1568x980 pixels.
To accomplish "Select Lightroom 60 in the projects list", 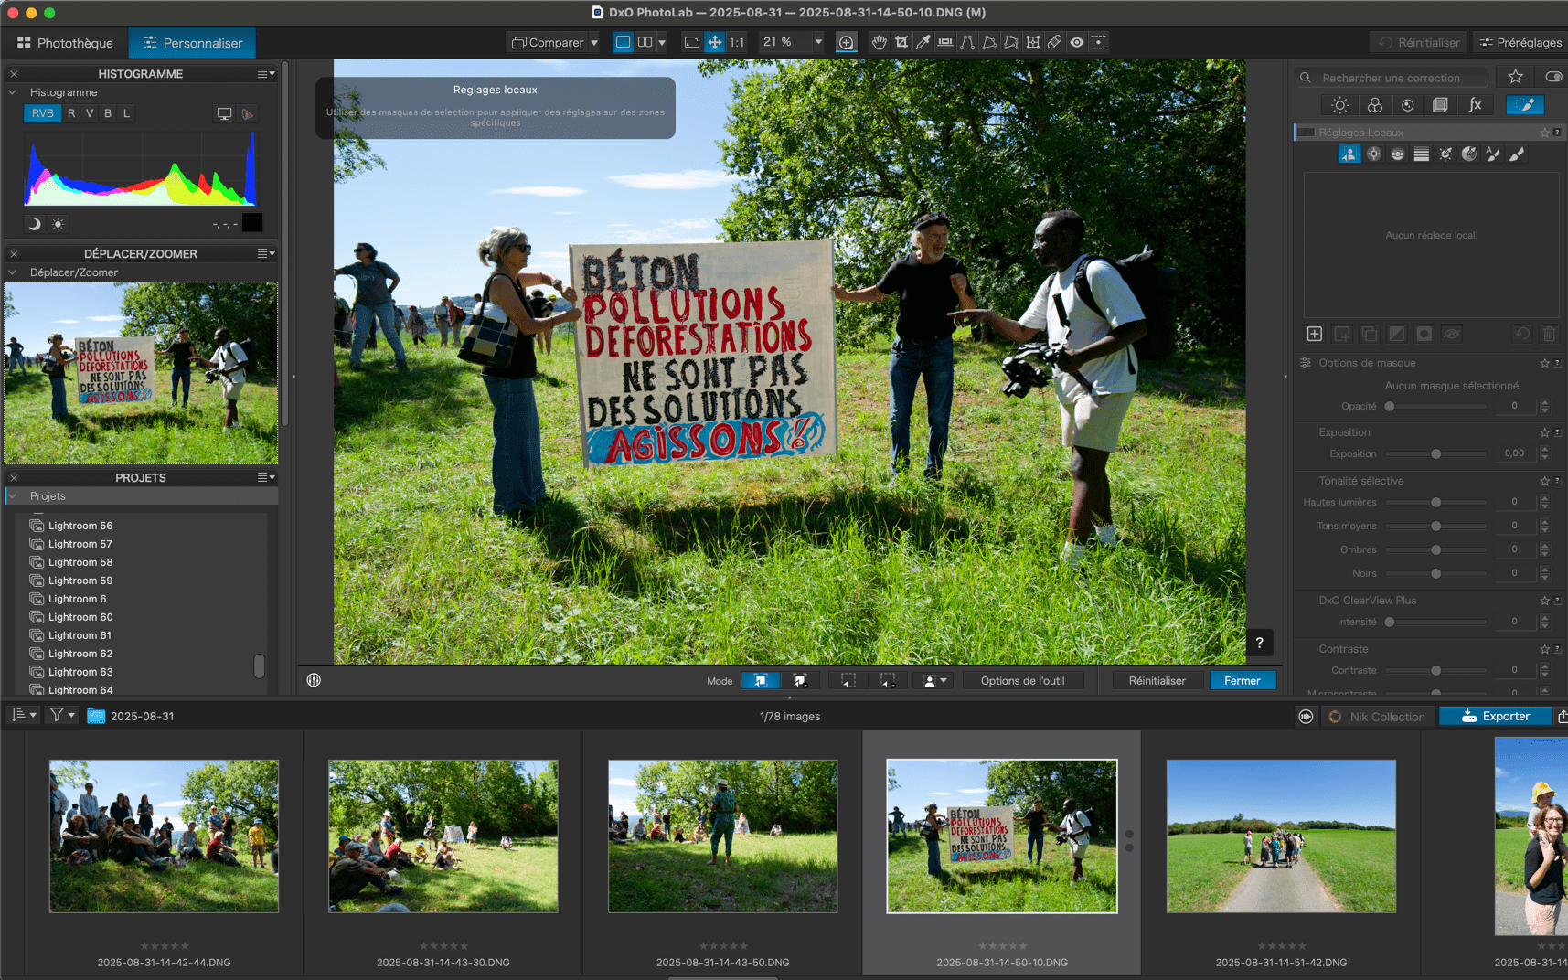I will pos(80,617).
